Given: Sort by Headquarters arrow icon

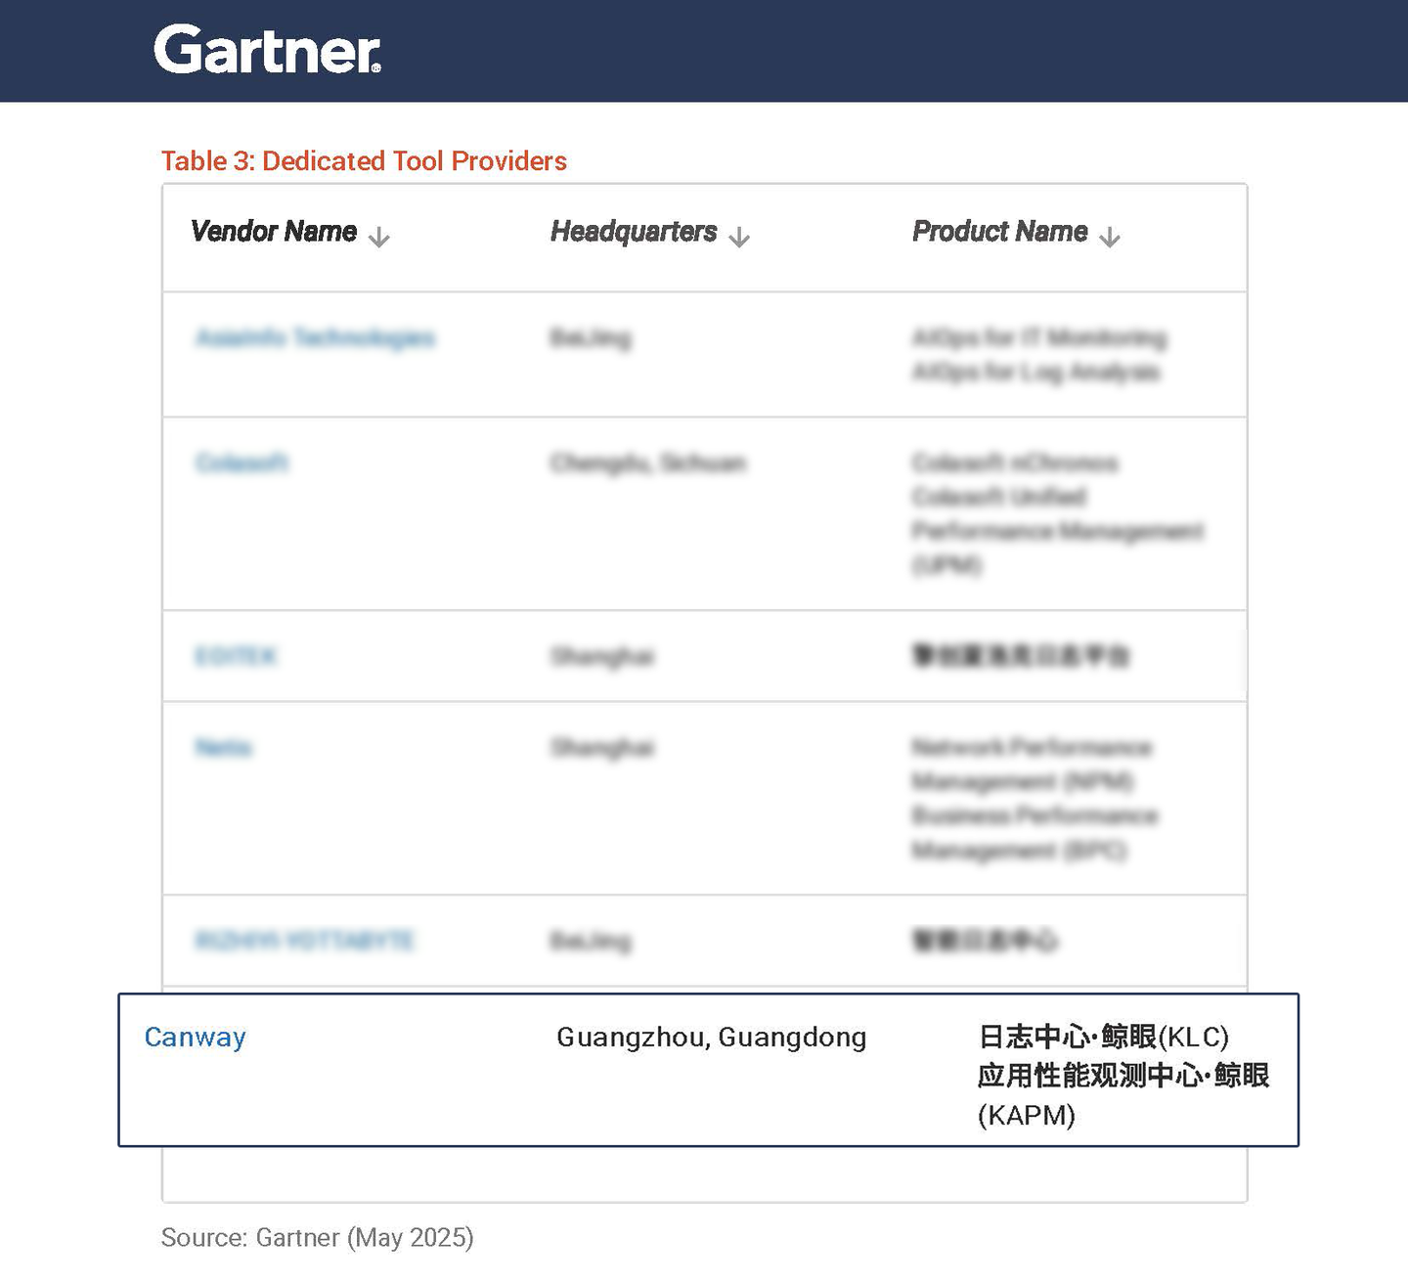Looking at the screenshot, I should 739,237.
